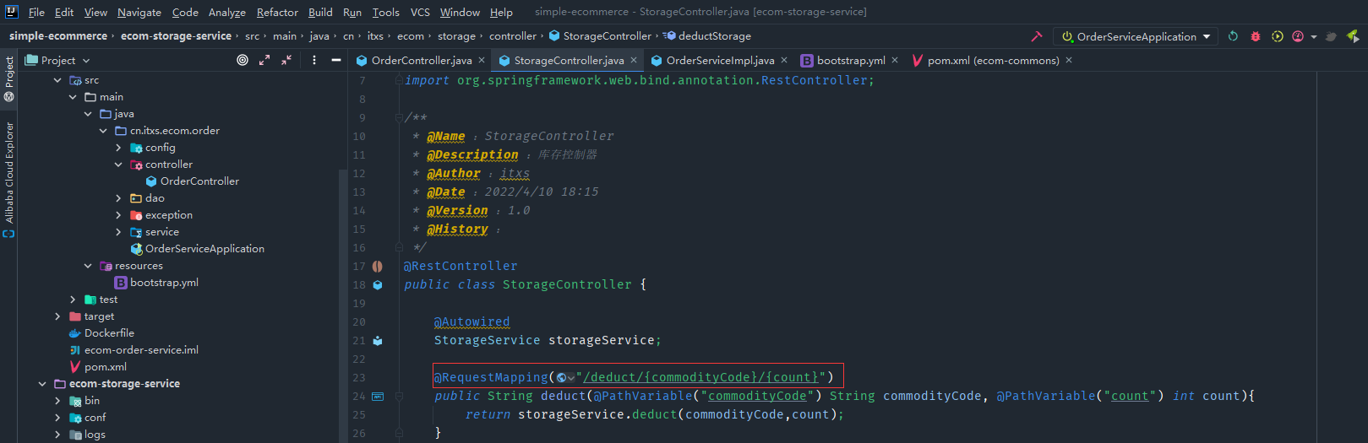Click simple-ecommerce breadcrumb

[x=58, y=36]
